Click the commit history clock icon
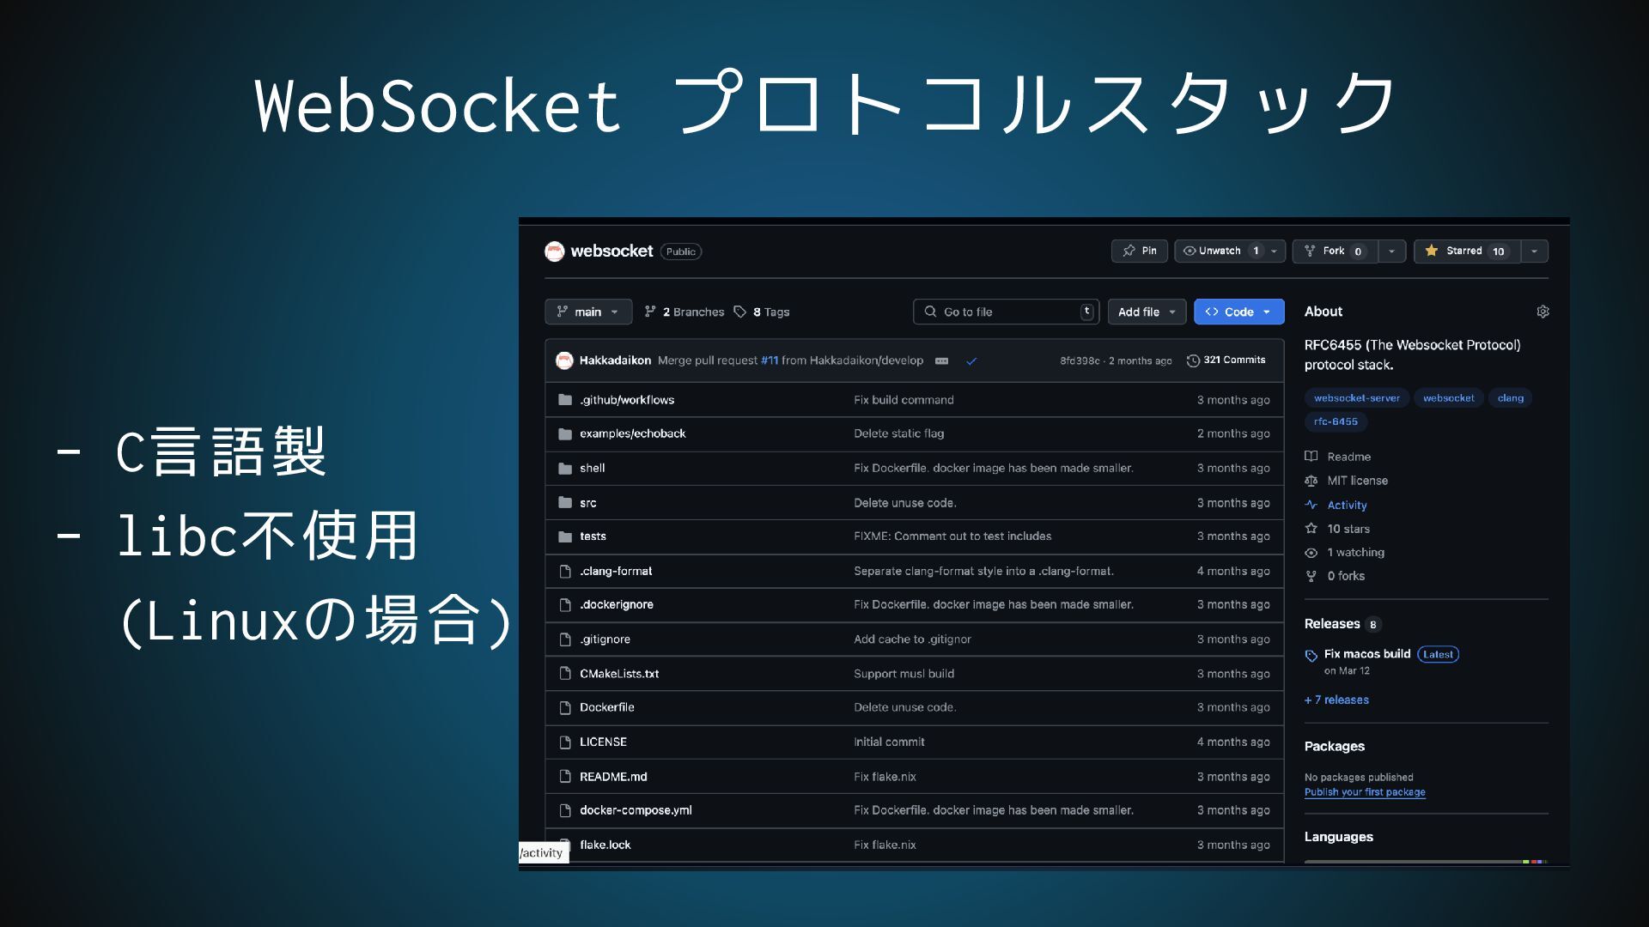Screen dimensions: 1649x927 [x=1193, y=360]
